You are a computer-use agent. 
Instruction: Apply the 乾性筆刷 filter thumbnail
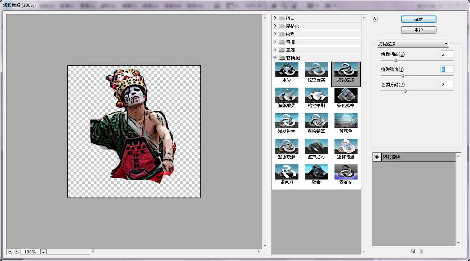316,95
